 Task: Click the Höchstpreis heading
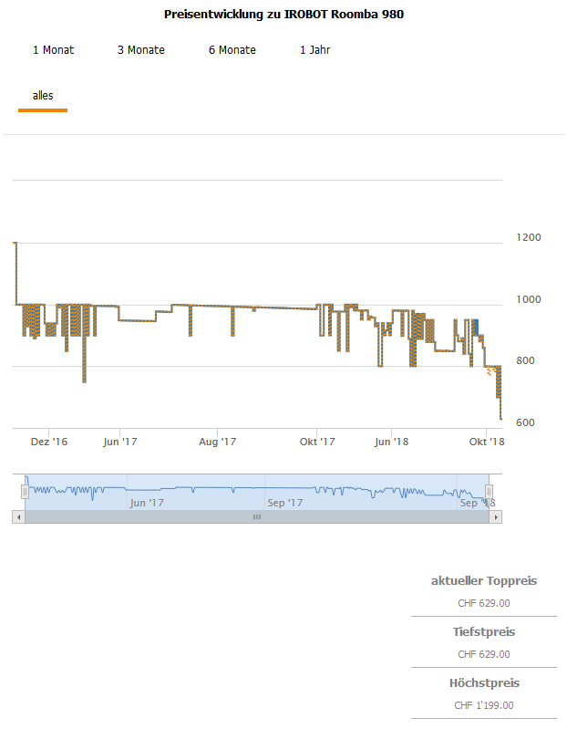click(484, 683)
